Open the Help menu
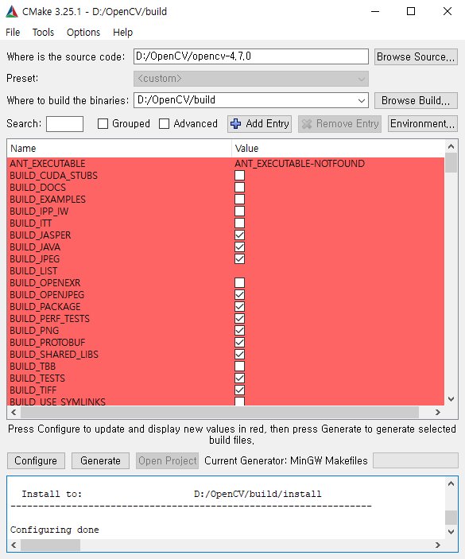 [x=122, y=33]
